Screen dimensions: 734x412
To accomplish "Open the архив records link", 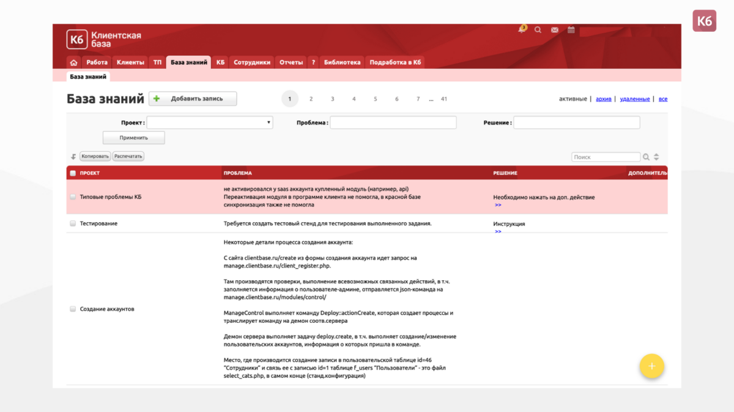I will click(x=604, y=98).
